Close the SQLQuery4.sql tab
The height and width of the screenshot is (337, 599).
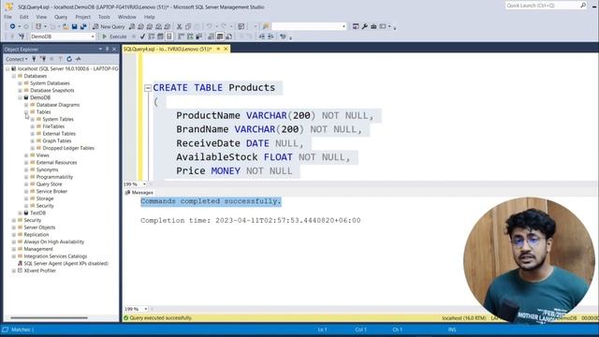(226, 49)
